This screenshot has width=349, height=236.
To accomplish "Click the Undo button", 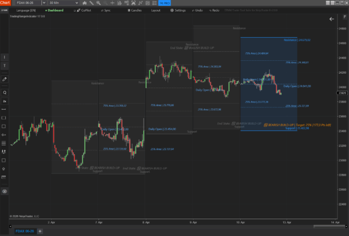I will coord(197,10).
